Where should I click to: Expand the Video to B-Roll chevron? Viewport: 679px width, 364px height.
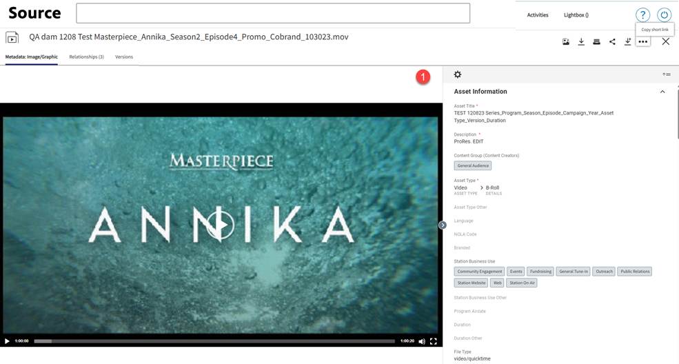(482, 188)
